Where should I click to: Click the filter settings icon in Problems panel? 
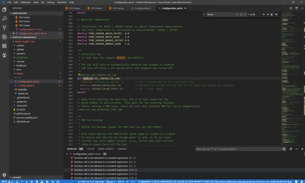click(x=284, y=149)
